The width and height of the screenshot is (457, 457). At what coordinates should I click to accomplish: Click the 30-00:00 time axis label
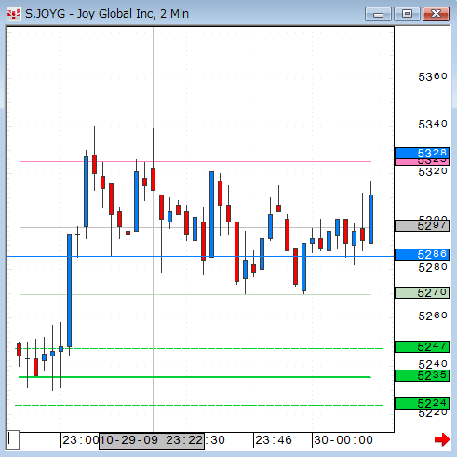click(x=343, y=440)
